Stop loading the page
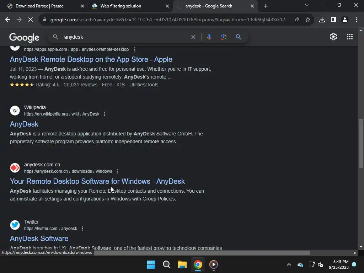364x273 pixels. (31, 20)
